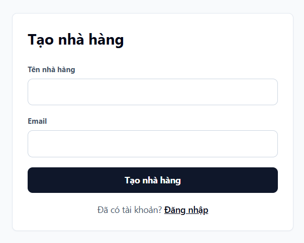Image resolution: width=304 pixels, height=243 pixels.
Task: Click the label above the second input
Action: 37,121
